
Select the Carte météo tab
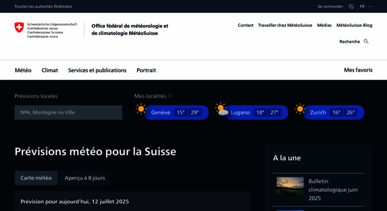pos(36,178)
